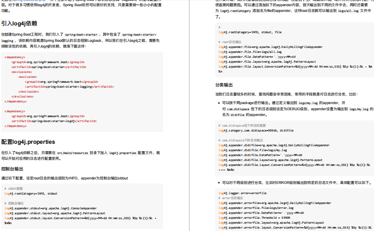Click the "# com.didispace下的日志输出" comment
This screenshot has height=231, width=374.
pyautogui.click(x=241, y=140)
